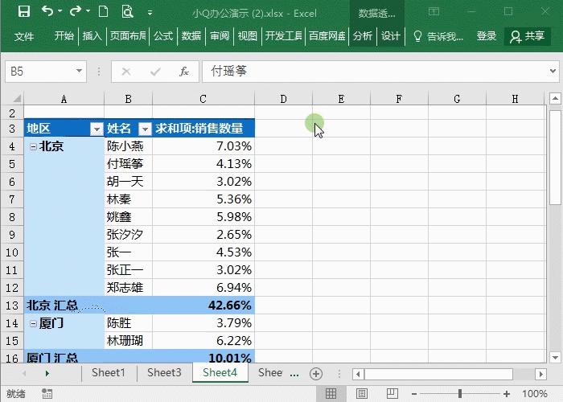Collapse the 厦门 group
563x402 pixels.
tap(33, 324)
